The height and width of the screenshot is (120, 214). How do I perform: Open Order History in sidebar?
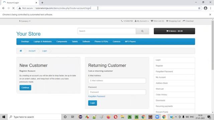[x=174, y=95]
